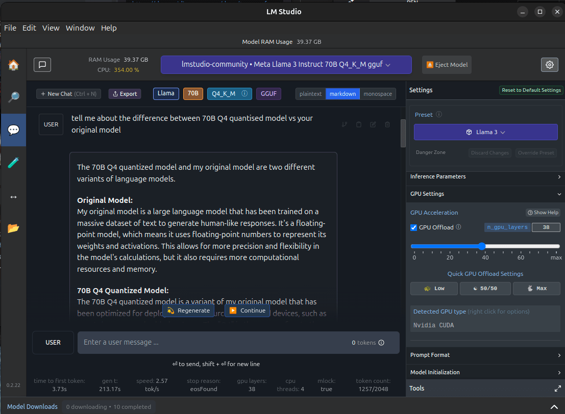Expand the Inference Parameters section
The image size is (565, 414).
(485, 177)
